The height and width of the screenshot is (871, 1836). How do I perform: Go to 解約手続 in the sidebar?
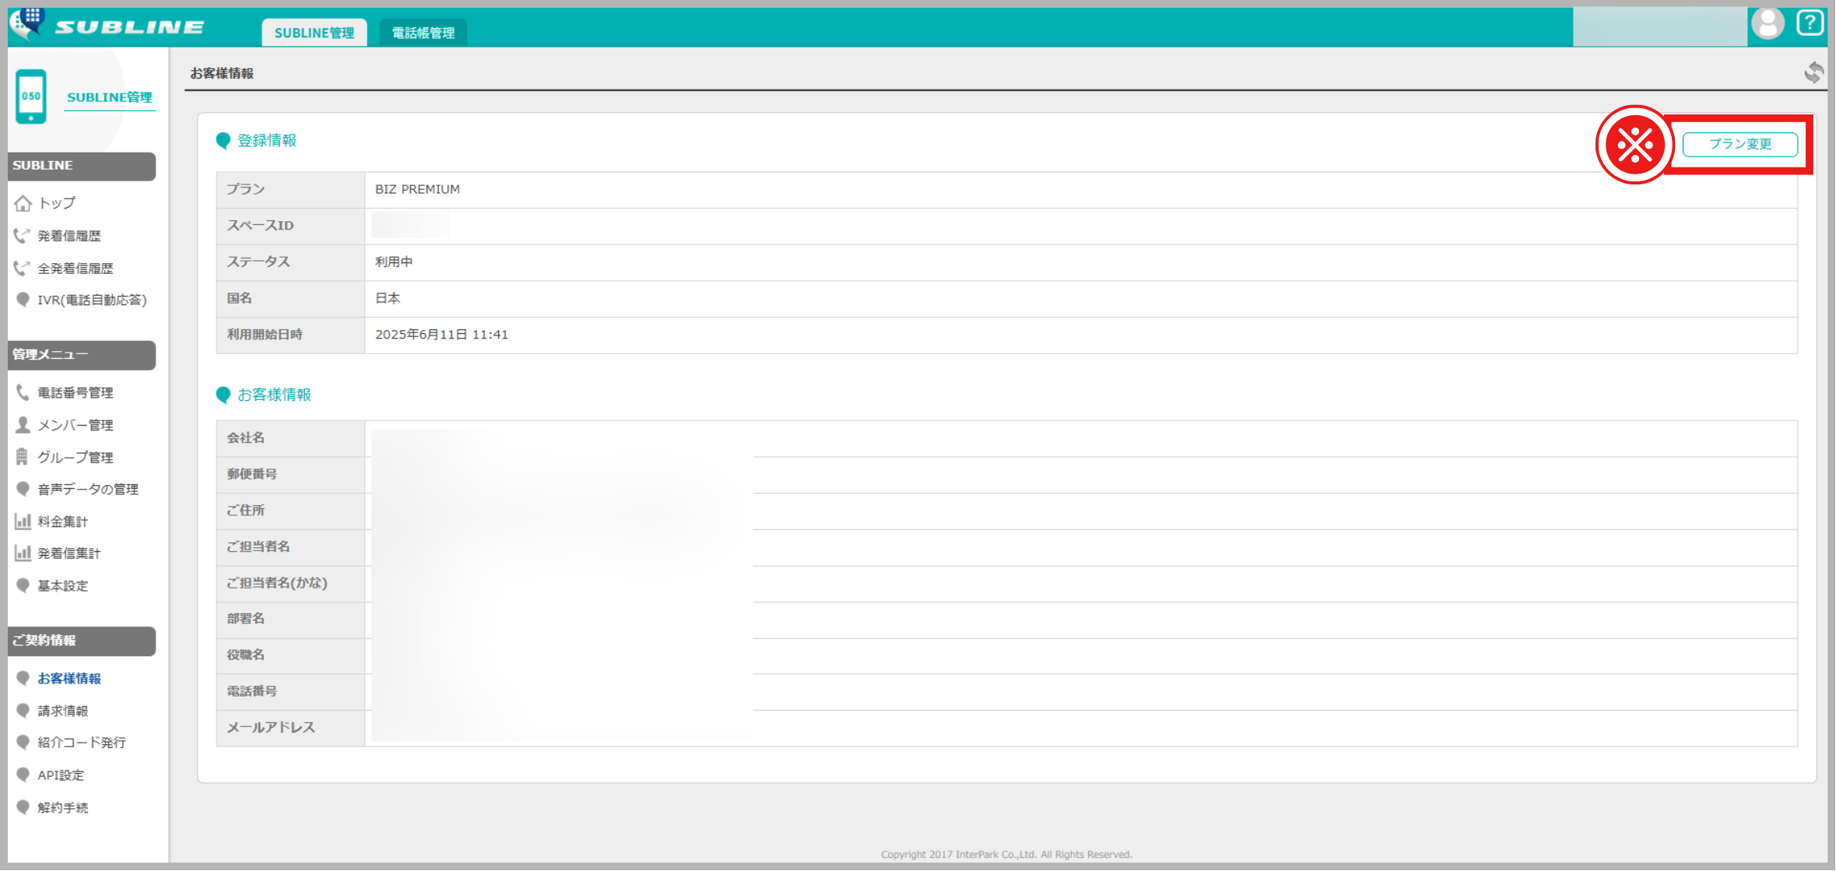tap(63, 808)
